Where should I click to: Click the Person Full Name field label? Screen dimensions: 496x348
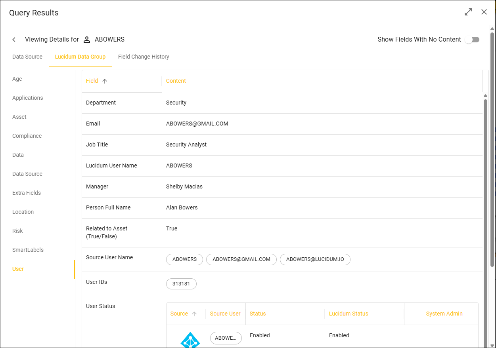pyautogui.click(x=108, y=207)
